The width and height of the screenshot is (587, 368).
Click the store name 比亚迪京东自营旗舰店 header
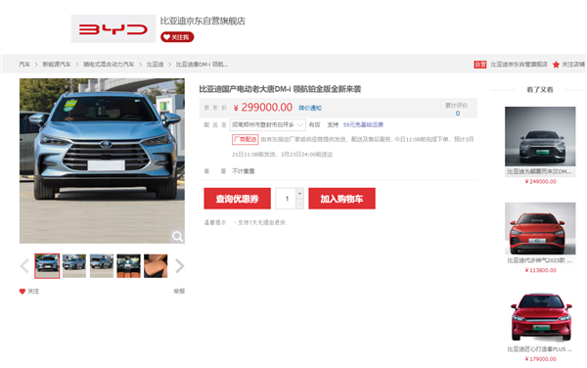[x=203, y=21]
